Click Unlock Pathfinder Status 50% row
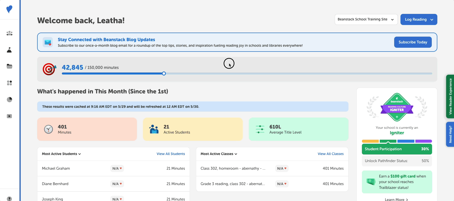The width and height of the screenshot is (454, 201). pyautogui.click(x=397, y=161)
